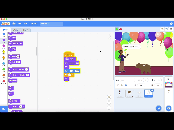Click the sprite y position field
Image resolution: width=174 pixels, height=130 pixels.
[x=159, y=80]
